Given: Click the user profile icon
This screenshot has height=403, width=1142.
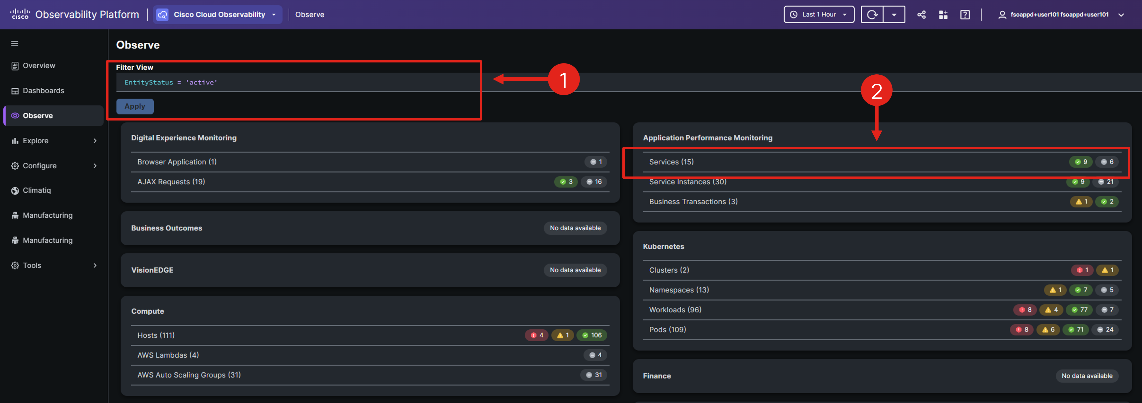Looking at the screenshot, I should (1002, 15).
